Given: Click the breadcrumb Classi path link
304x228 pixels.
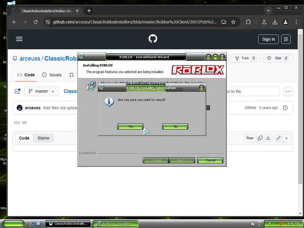Looking at the screenshot, I should point(71,91).
